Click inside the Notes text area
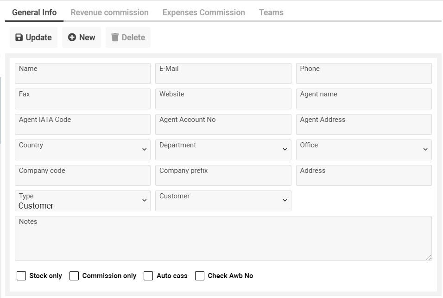The image size is (443, 298). coord(223,238)
